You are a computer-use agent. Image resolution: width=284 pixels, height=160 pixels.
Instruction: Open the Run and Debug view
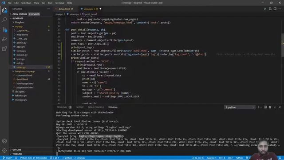tap(4, 39)
